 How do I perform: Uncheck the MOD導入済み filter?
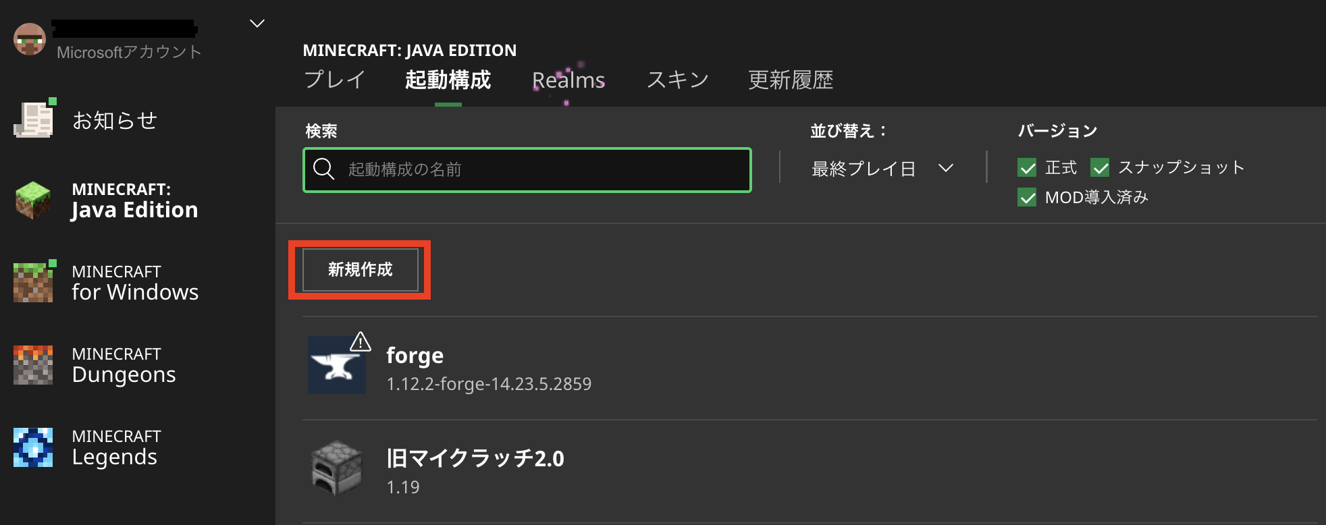[x=1027, y=197]
